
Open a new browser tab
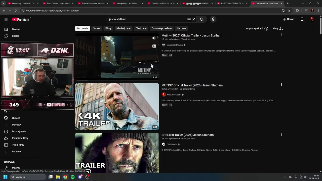pos(288,4)
